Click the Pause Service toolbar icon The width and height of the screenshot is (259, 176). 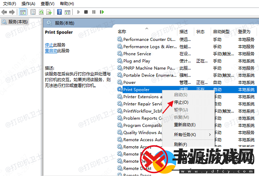[94, 12]
